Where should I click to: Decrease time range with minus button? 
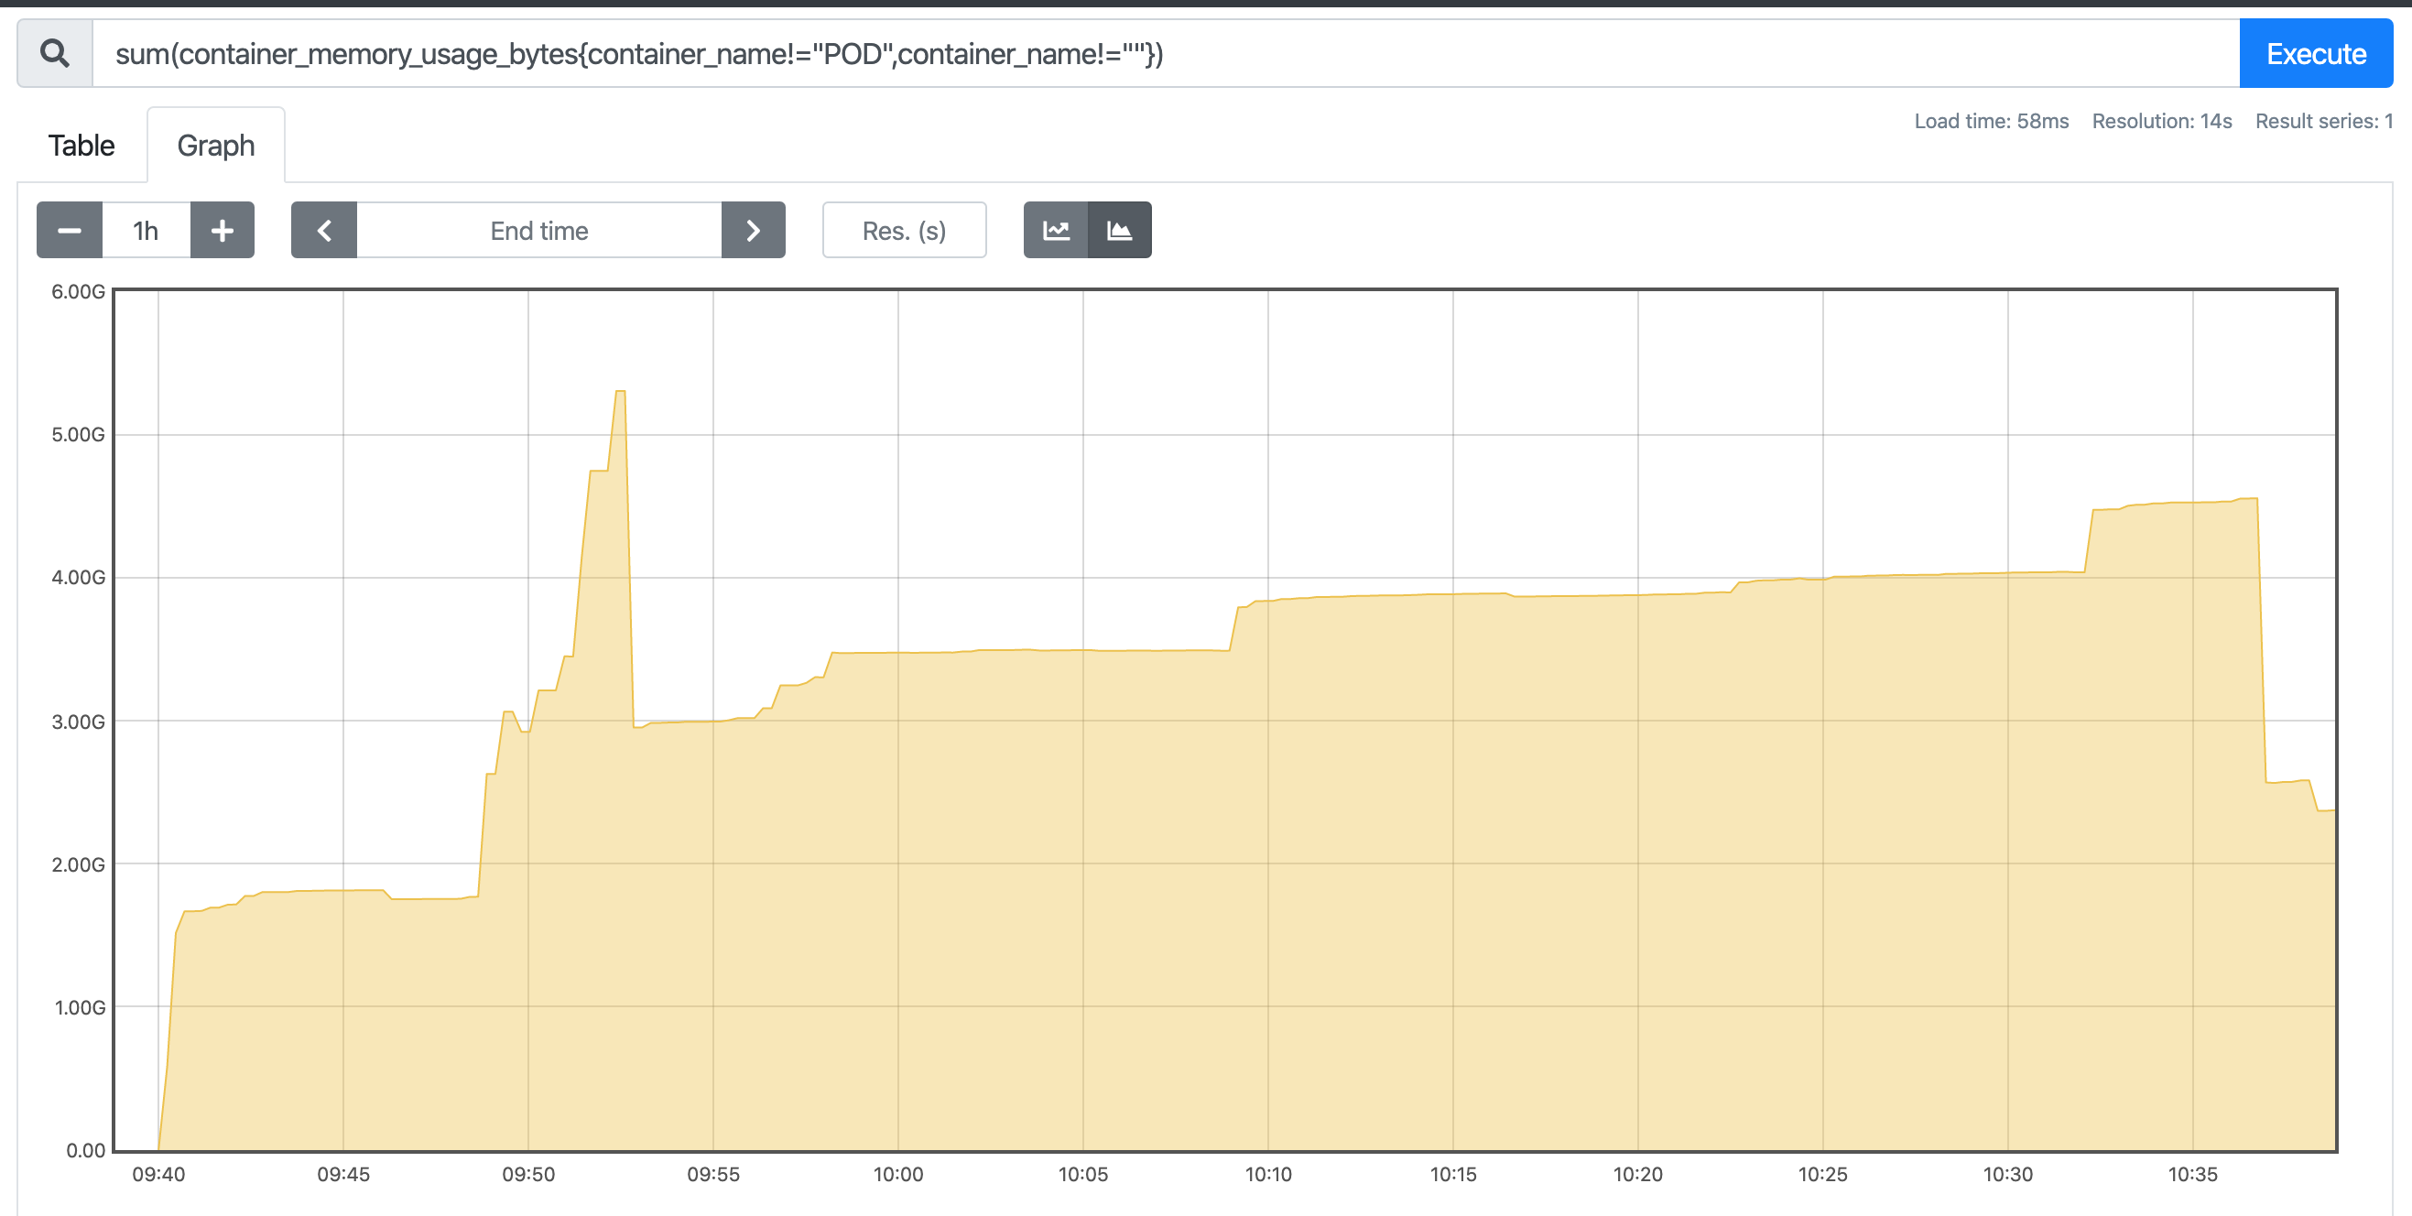click(70, 230)
